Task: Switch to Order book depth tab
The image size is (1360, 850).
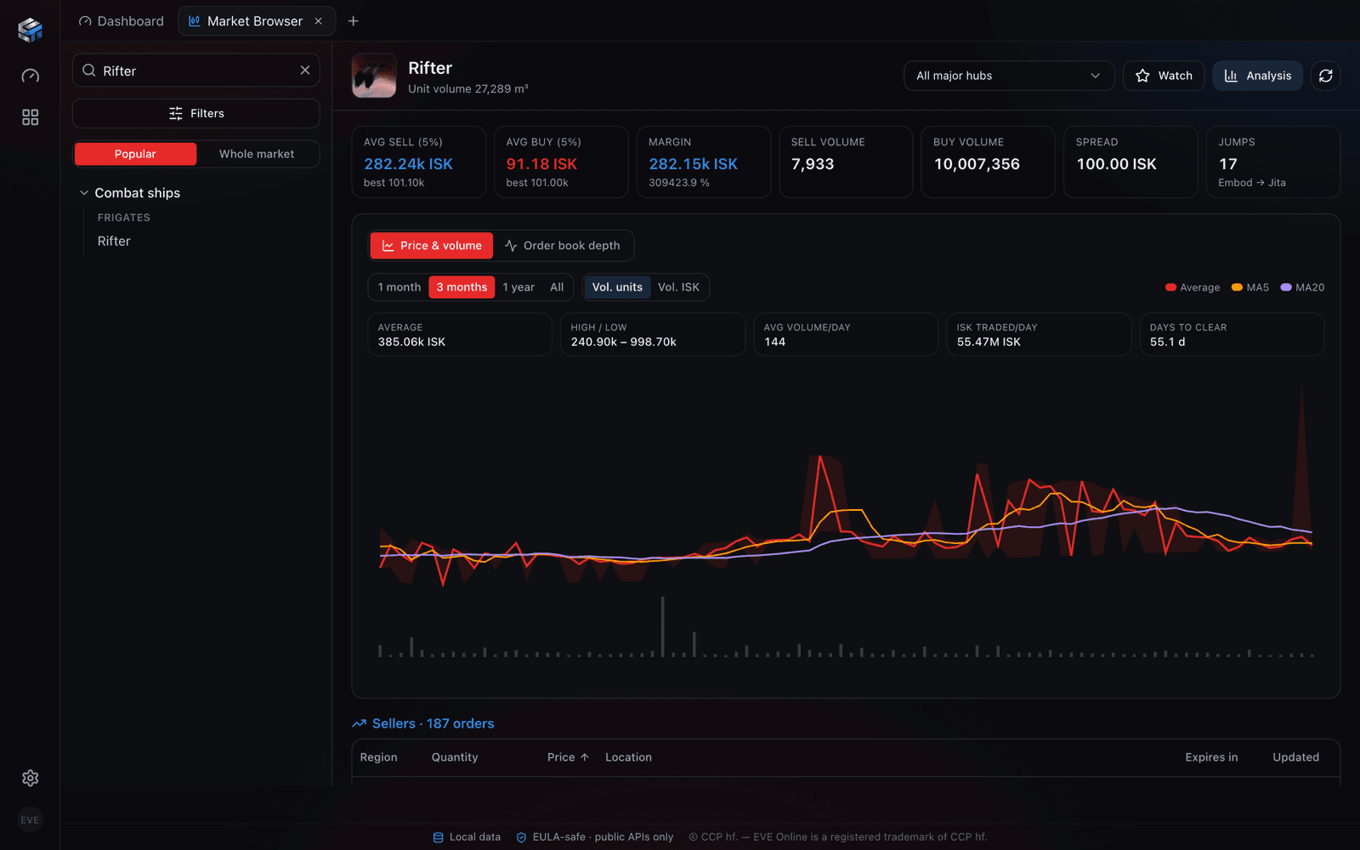Action: coord(563,246)
